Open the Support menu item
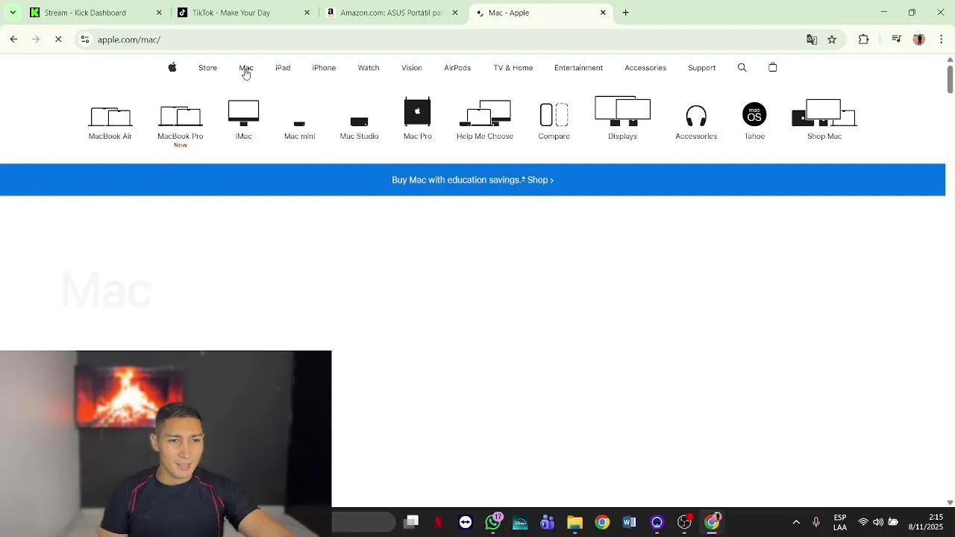This screenshot has width=955, height=537. pos(701,68)
